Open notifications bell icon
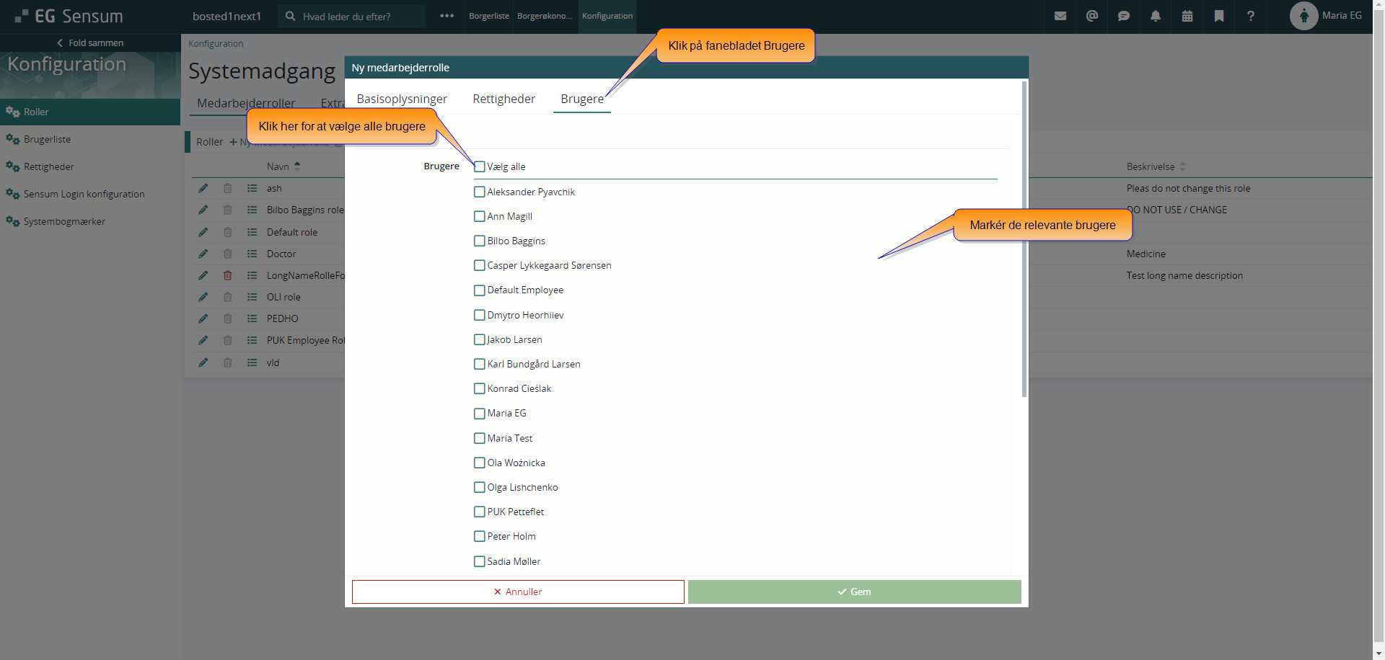 (1155, 16)
